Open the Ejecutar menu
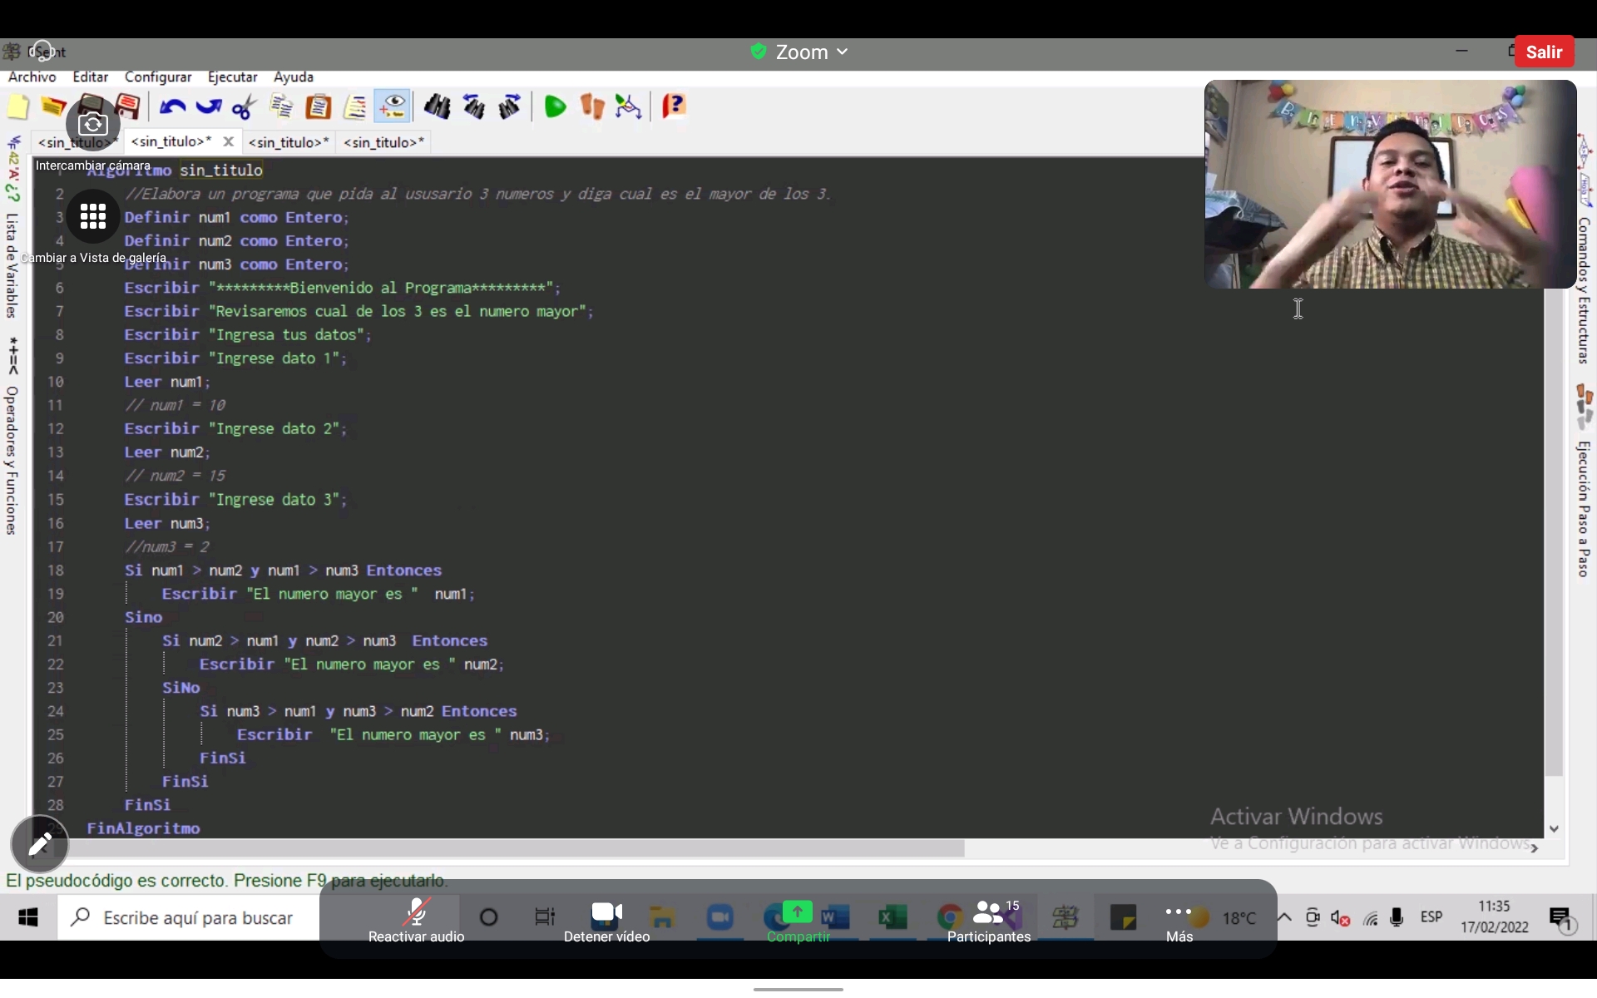The height and width of the screenshot is (998, 1597). pos(232,77)
